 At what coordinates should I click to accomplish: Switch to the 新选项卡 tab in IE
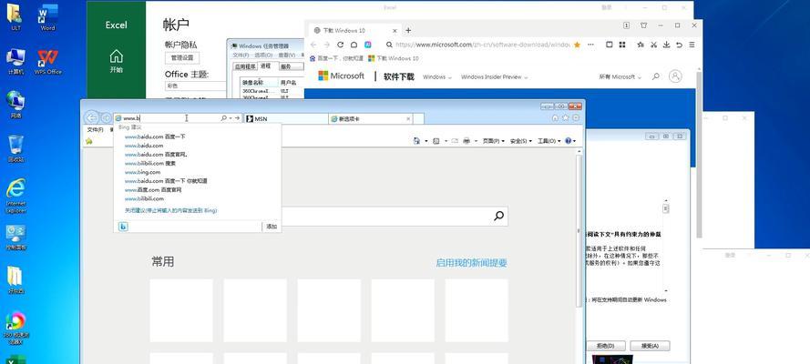(371, 118)
